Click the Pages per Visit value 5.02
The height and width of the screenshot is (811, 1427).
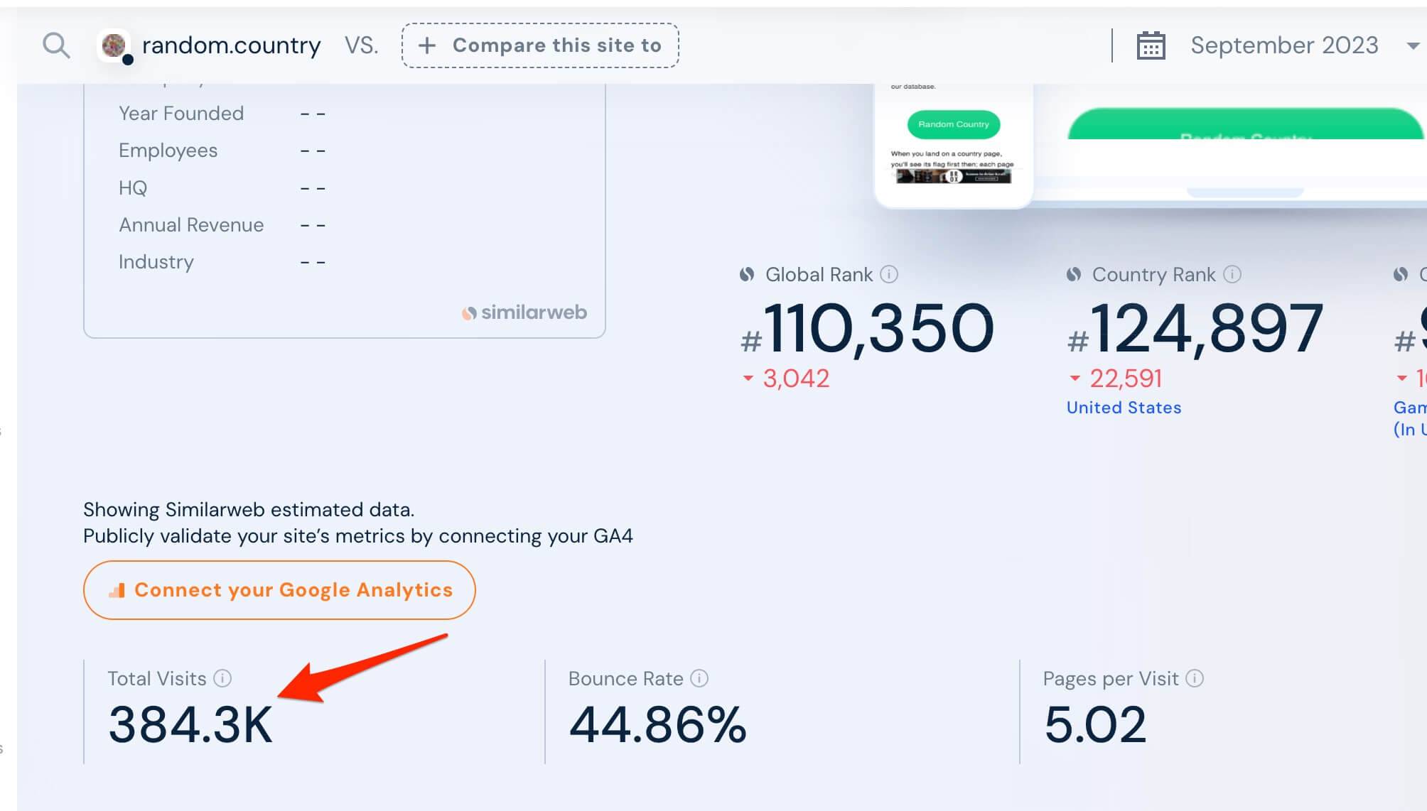pyautogui.click(x=1094, y=725)
